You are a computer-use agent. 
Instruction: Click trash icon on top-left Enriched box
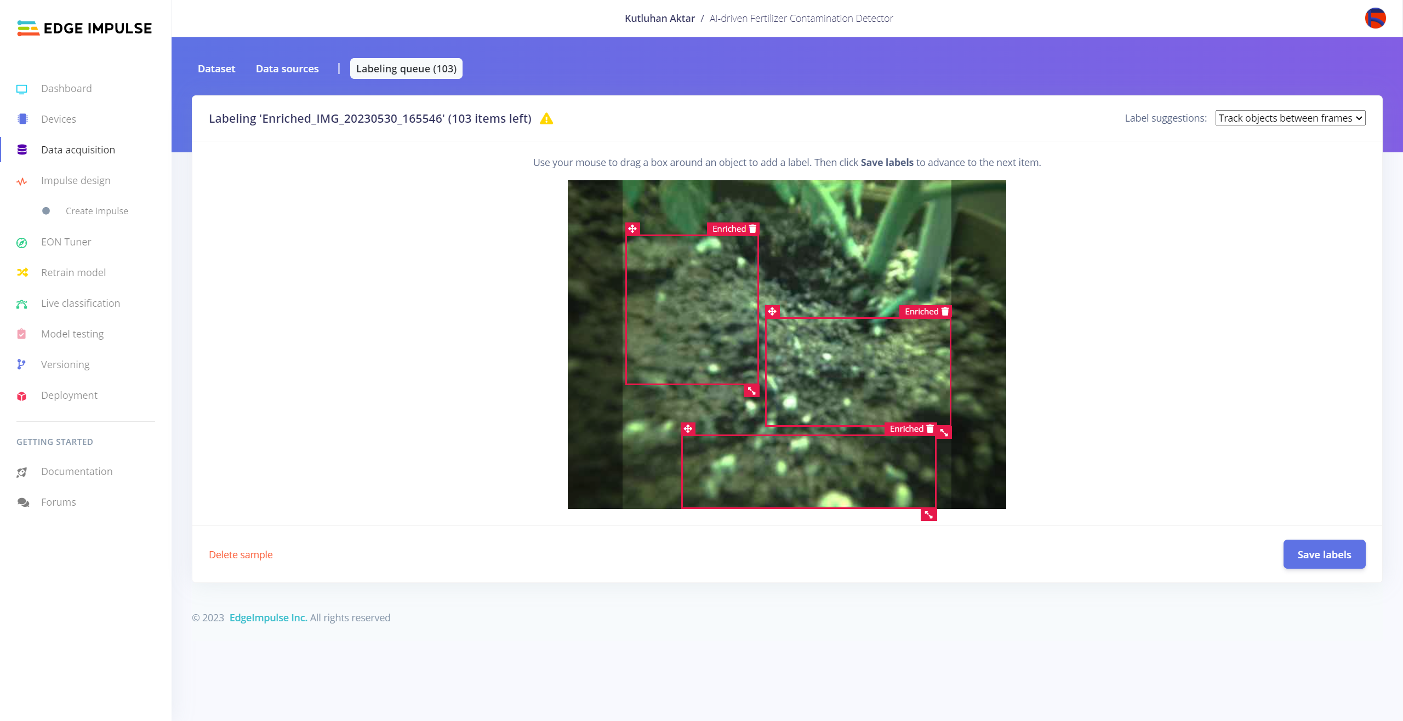[x=752, y=229]
